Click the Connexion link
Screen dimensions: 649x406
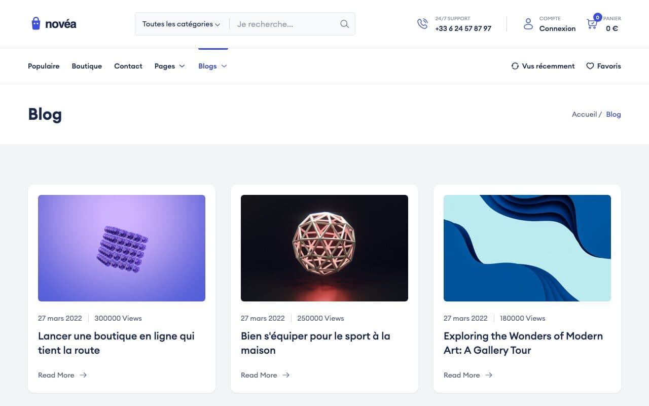pyautogui.click(x=557, y=28)
